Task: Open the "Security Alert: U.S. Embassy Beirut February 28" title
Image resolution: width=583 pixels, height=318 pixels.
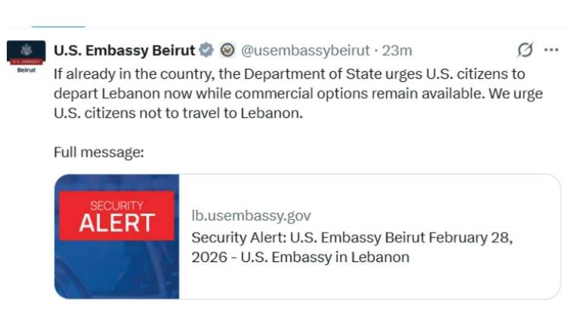Action: 352,237
